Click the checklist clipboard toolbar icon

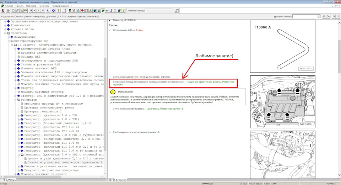[x=115, y=10]
